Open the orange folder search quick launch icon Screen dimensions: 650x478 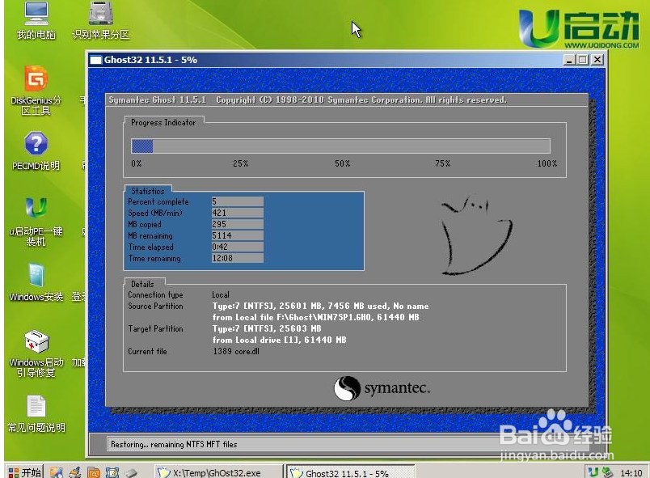94,472
